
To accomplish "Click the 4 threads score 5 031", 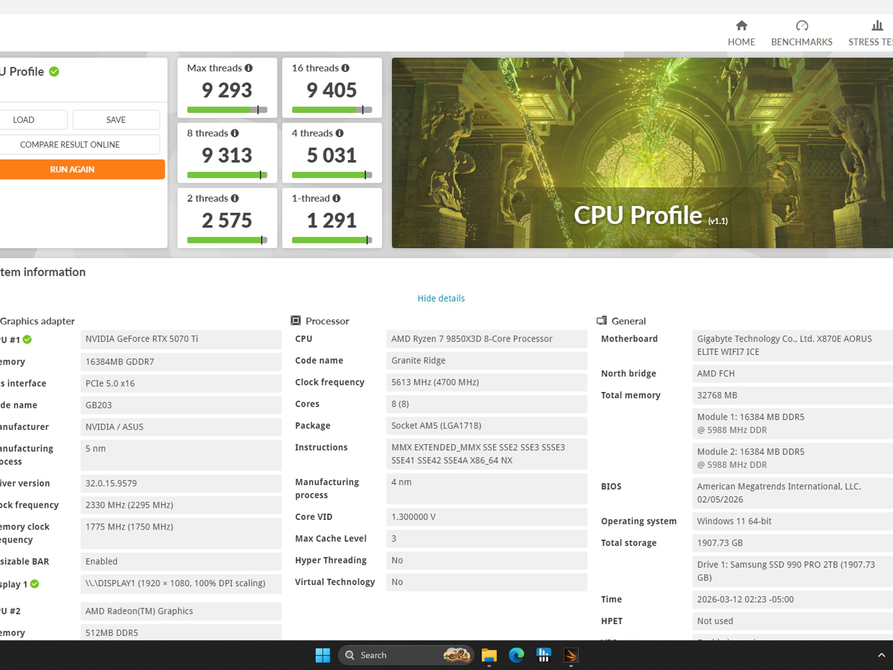I will coord(332,155).
